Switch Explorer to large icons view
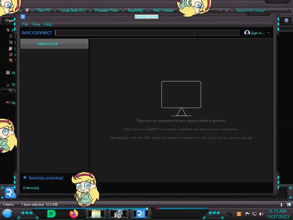This screenshot has height=220, width=293. click(289, 205)
